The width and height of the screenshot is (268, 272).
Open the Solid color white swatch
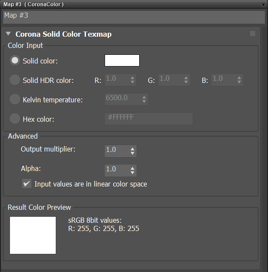tap(122, 60)
